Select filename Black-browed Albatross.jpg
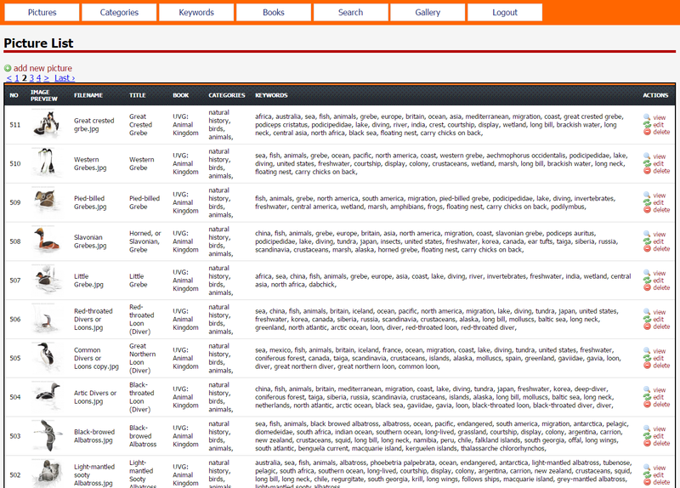680x488 pixels. pyautogui.click(x=94, y=436)
